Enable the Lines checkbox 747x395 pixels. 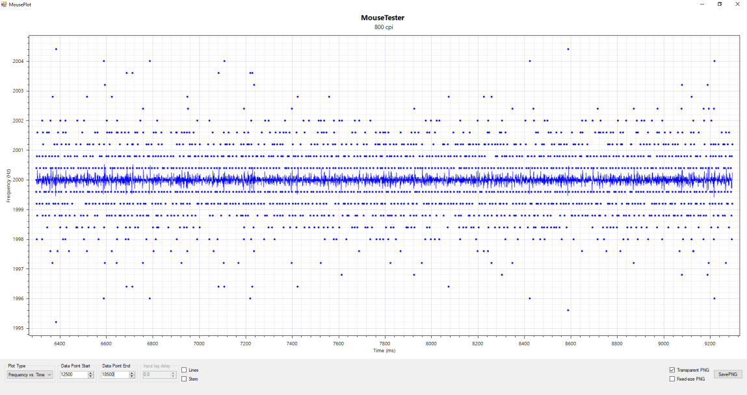point(184,370)
